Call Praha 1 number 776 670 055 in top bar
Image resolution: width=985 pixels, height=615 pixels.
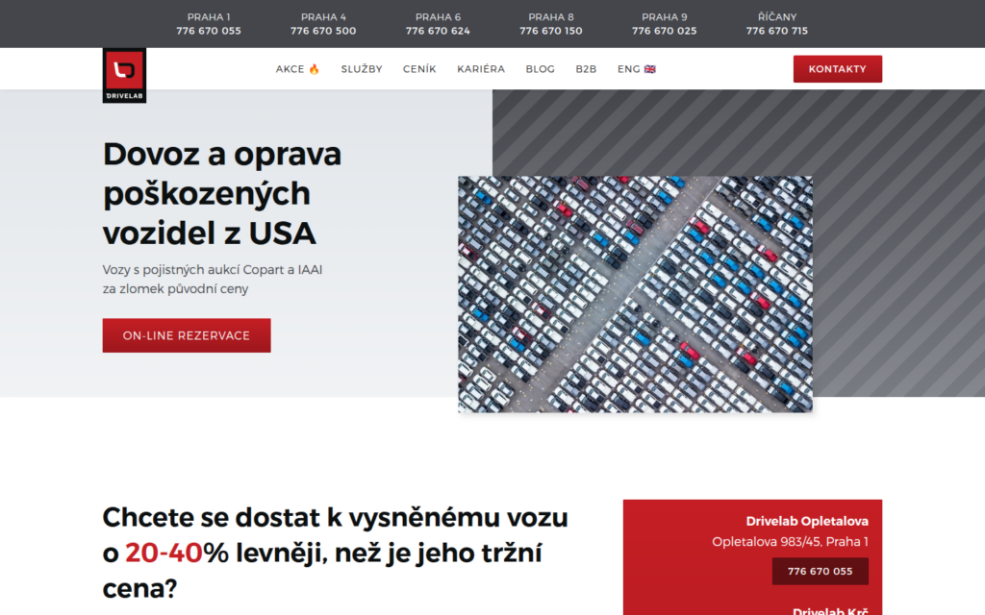click(x=209, y=31)
